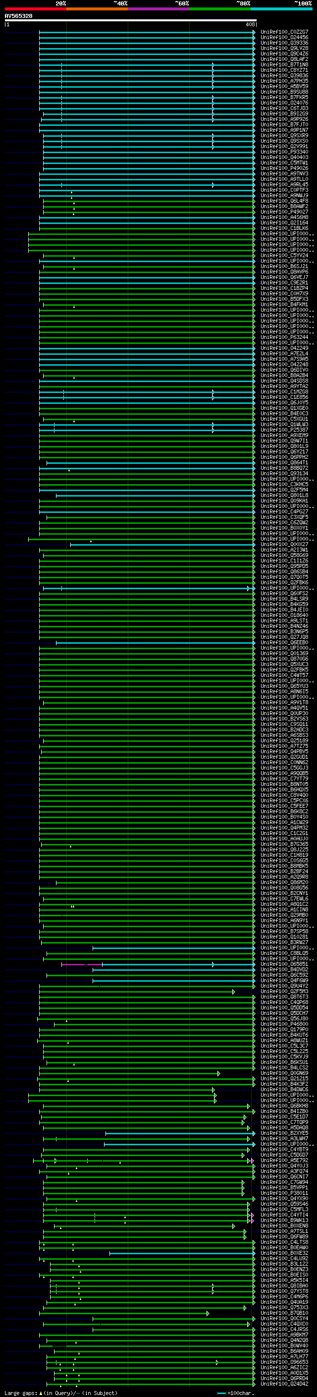Open hit UniRef100_Q6VEJ7
The height and width of the screenshot is (1397, 317).
click(x=284, y=277)
